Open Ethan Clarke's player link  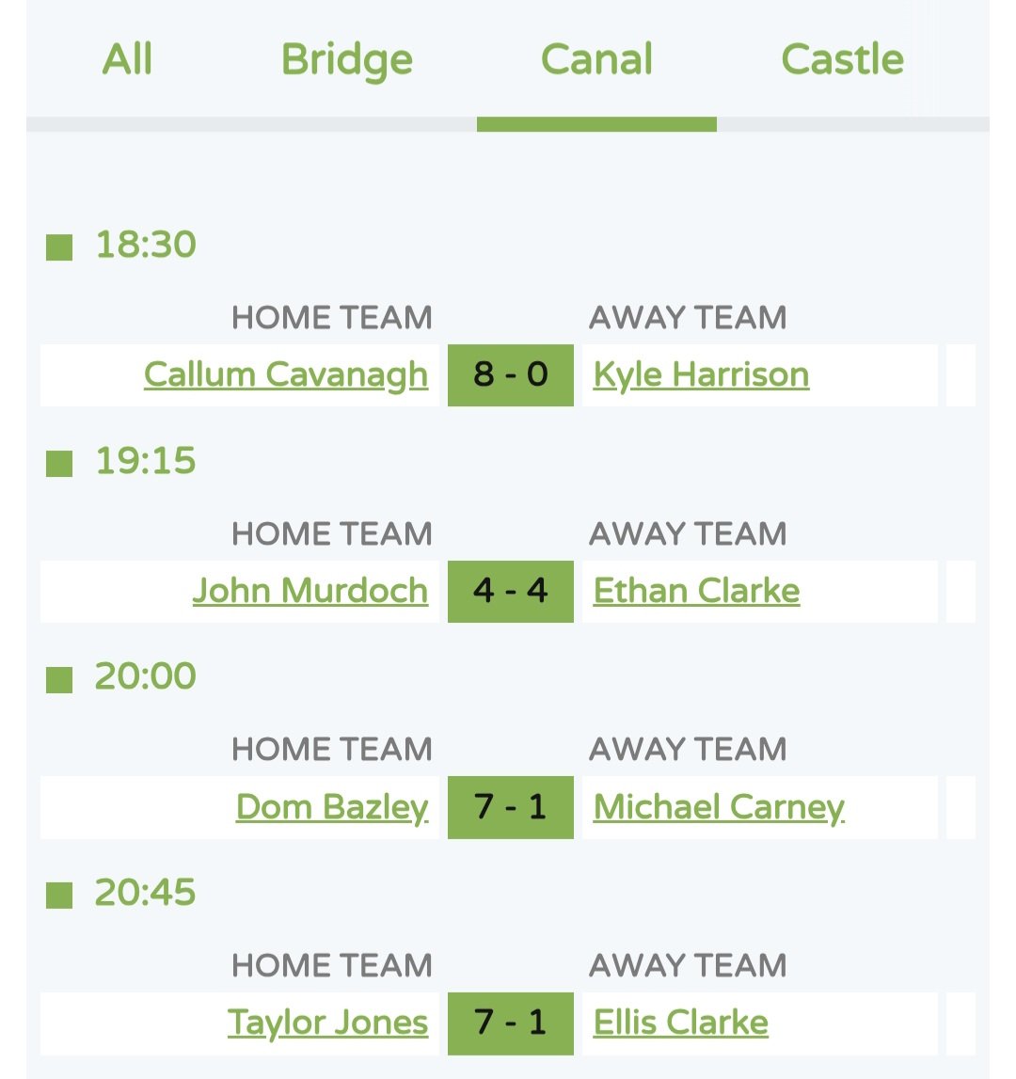[x=696, y=591]
